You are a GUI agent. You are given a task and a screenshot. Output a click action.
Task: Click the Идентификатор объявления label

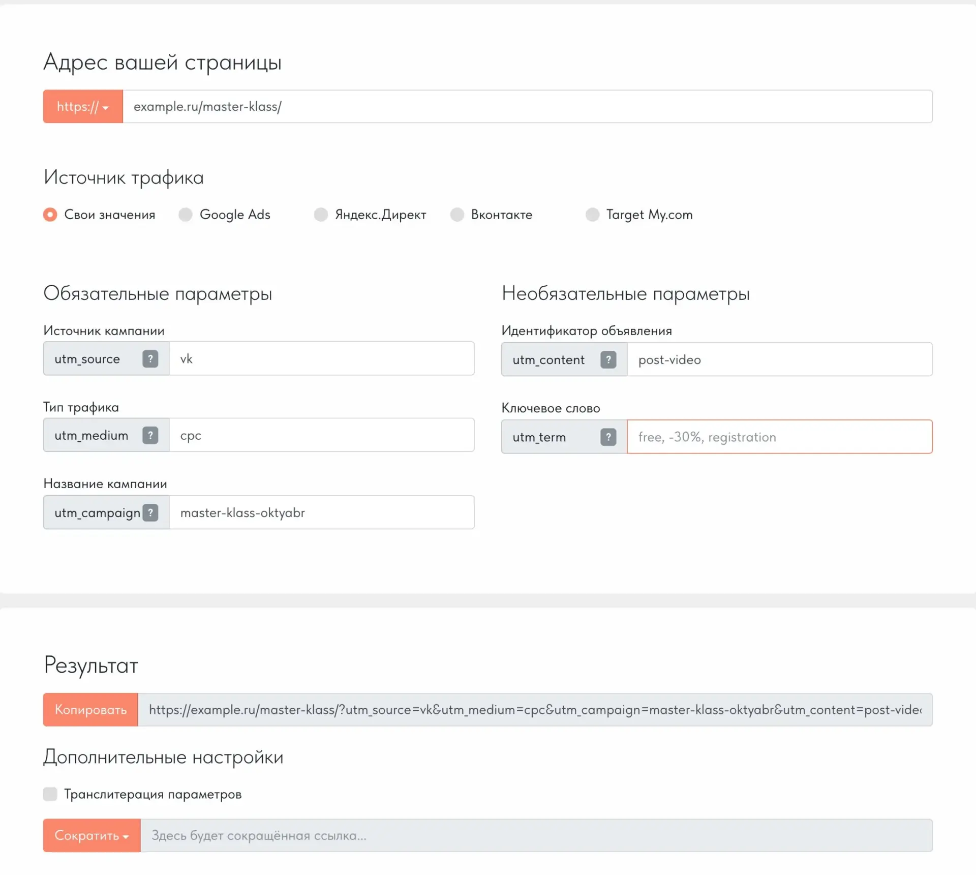click(x=587, y=331)
